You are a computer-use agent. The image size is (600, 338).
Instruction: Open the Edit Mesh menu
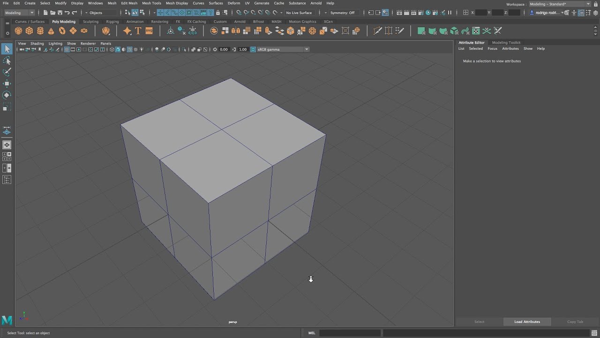129,3
